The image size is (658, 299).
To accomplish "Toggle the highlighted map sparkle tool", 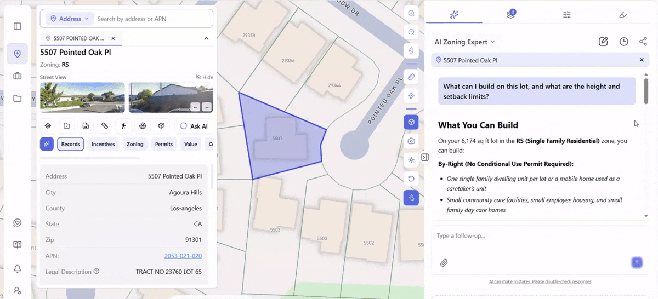I will coord(411,198).
